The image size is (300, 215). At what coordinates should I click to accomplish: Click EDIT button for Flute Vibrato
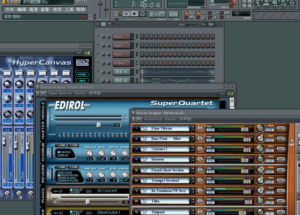click(281, 128)
